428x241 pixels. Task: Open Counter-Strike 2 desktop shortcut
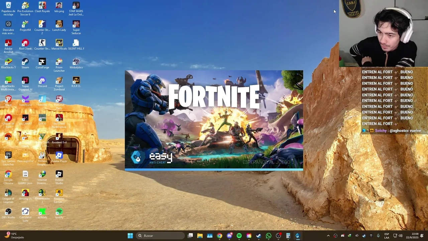coord(42,27)
